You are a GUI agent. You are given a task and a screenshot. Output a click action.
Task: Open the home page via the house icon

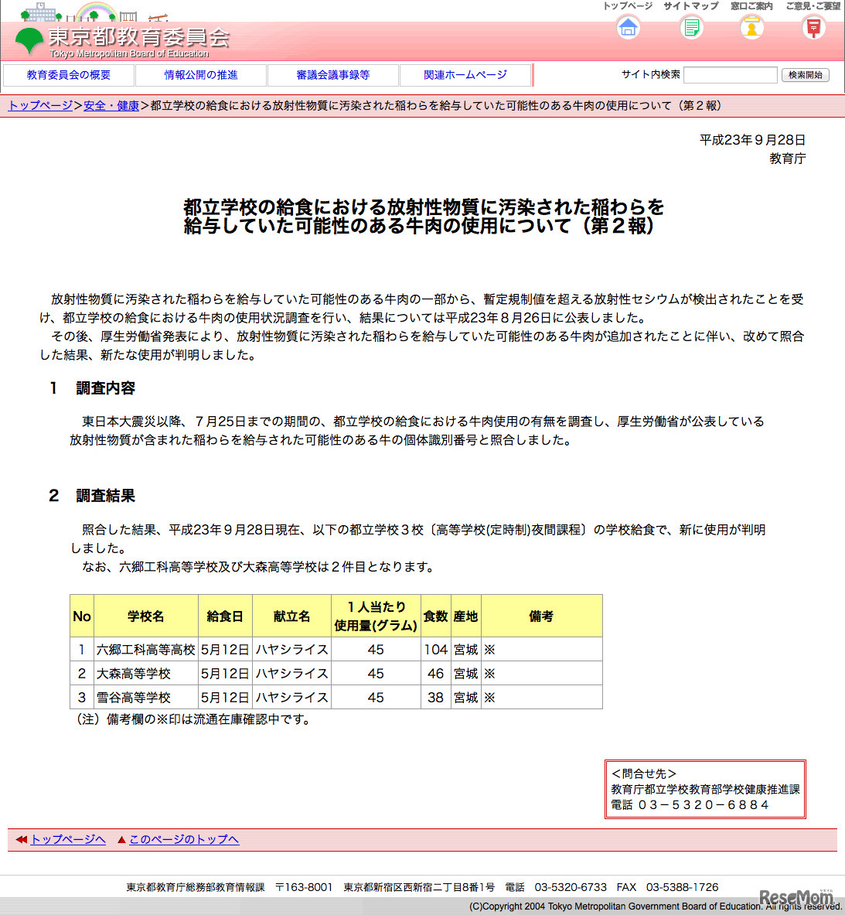[628, 28]
